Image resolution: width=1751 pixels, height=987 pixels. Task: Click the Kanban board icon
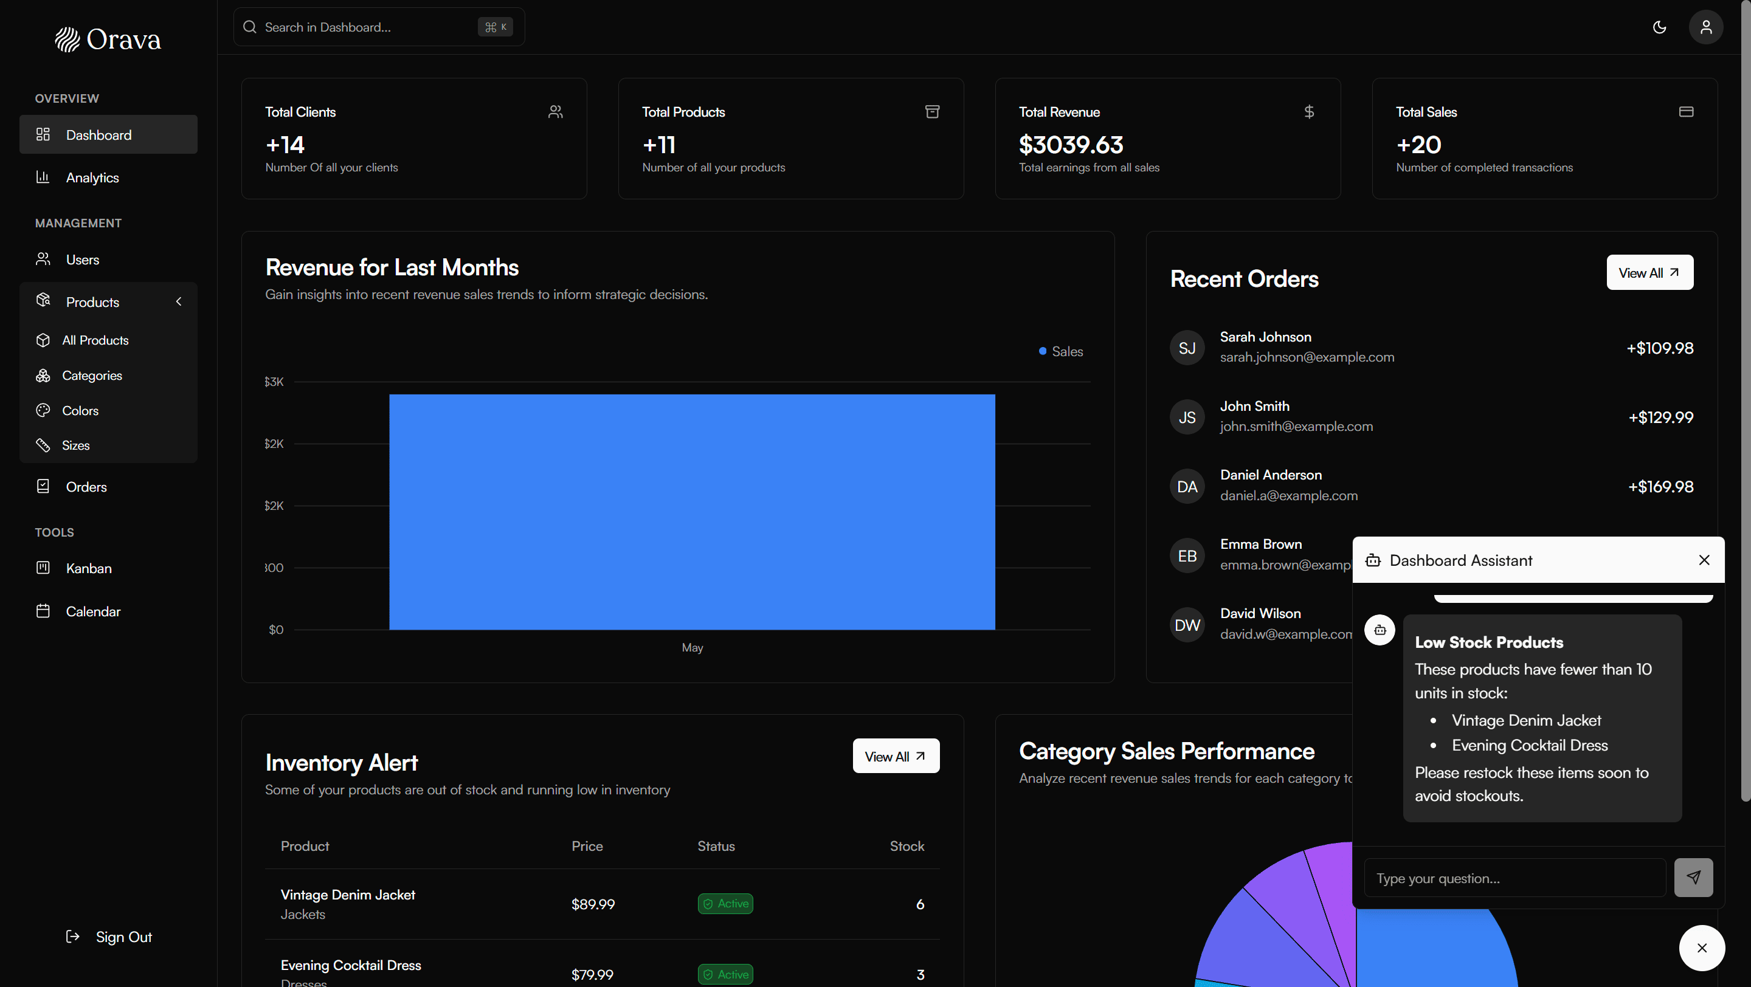pos(43,567)
